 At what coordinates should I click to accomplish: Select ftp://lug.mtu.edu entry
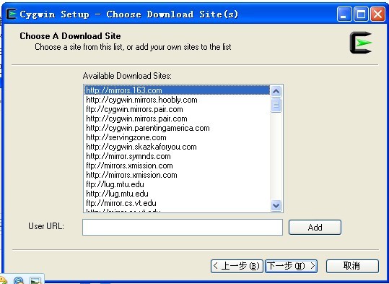point(177,184)
